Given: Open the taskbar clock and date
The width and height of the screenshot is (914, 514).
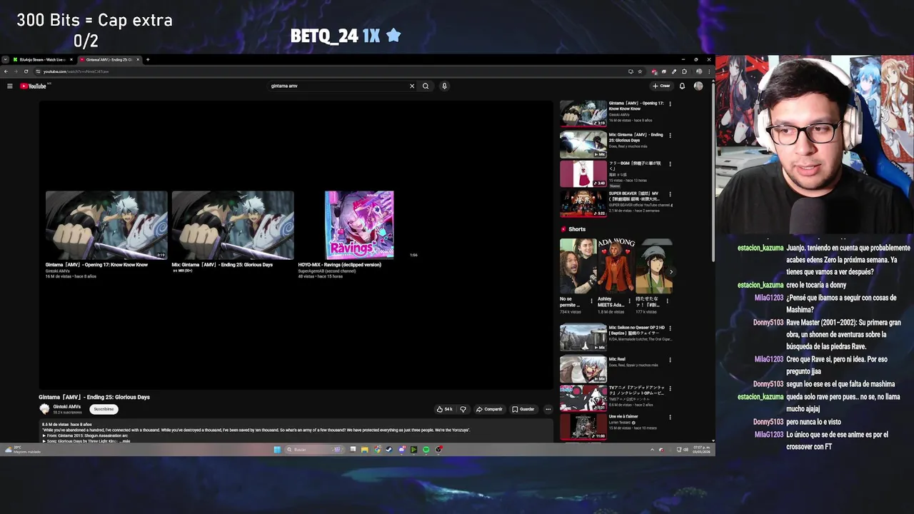Looking at the screenshot, I should [x=700, y=450].
